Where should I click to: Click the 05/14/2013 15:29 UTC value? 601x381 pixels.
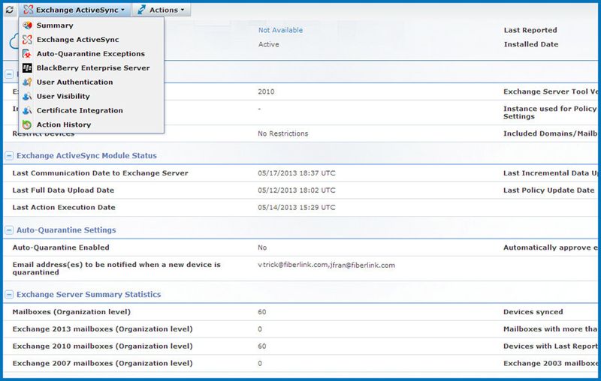coord(297,207)
